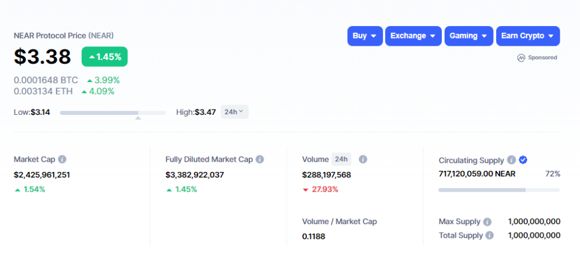
Task: Click the red 27.93% volume change
Action: [x=321, y=190]
